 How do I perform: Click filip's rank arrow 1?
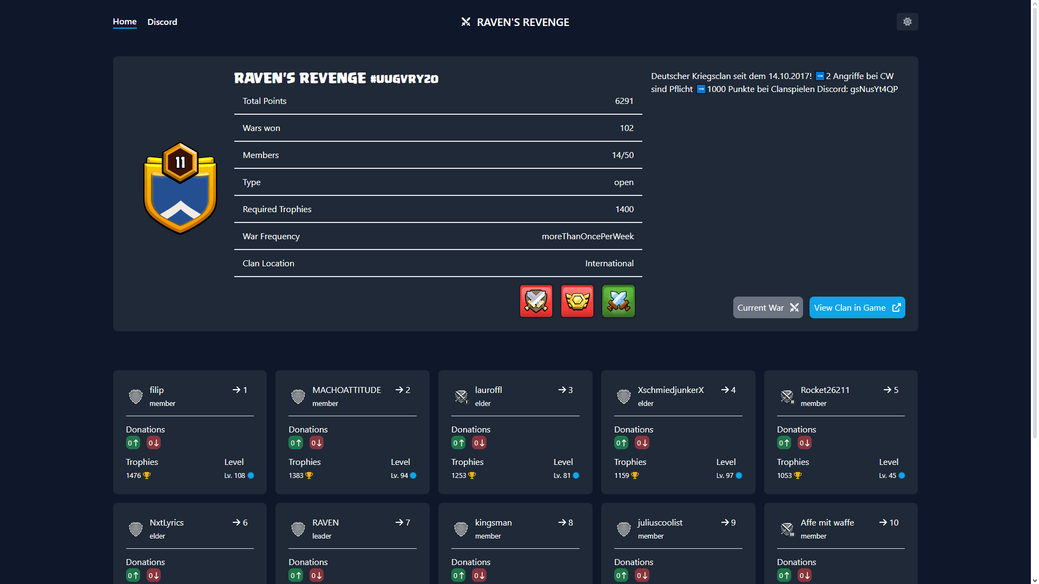tap(240, 390)
